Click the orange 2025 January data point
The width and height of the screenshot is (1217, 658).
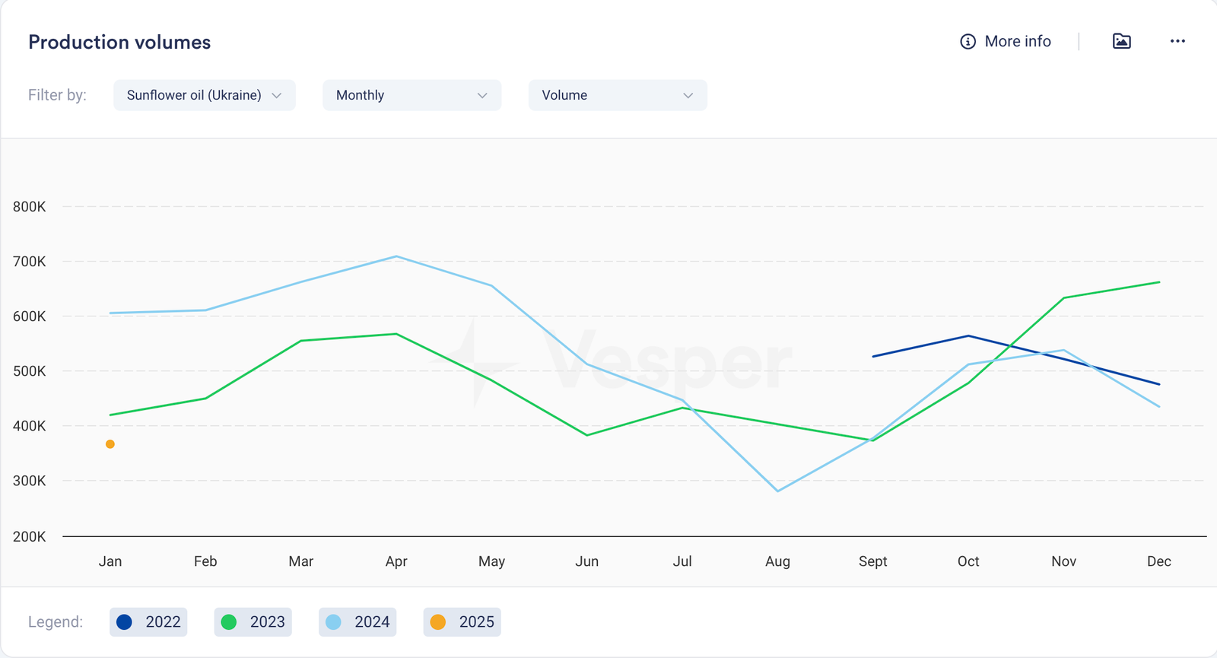tap(110, 444)
